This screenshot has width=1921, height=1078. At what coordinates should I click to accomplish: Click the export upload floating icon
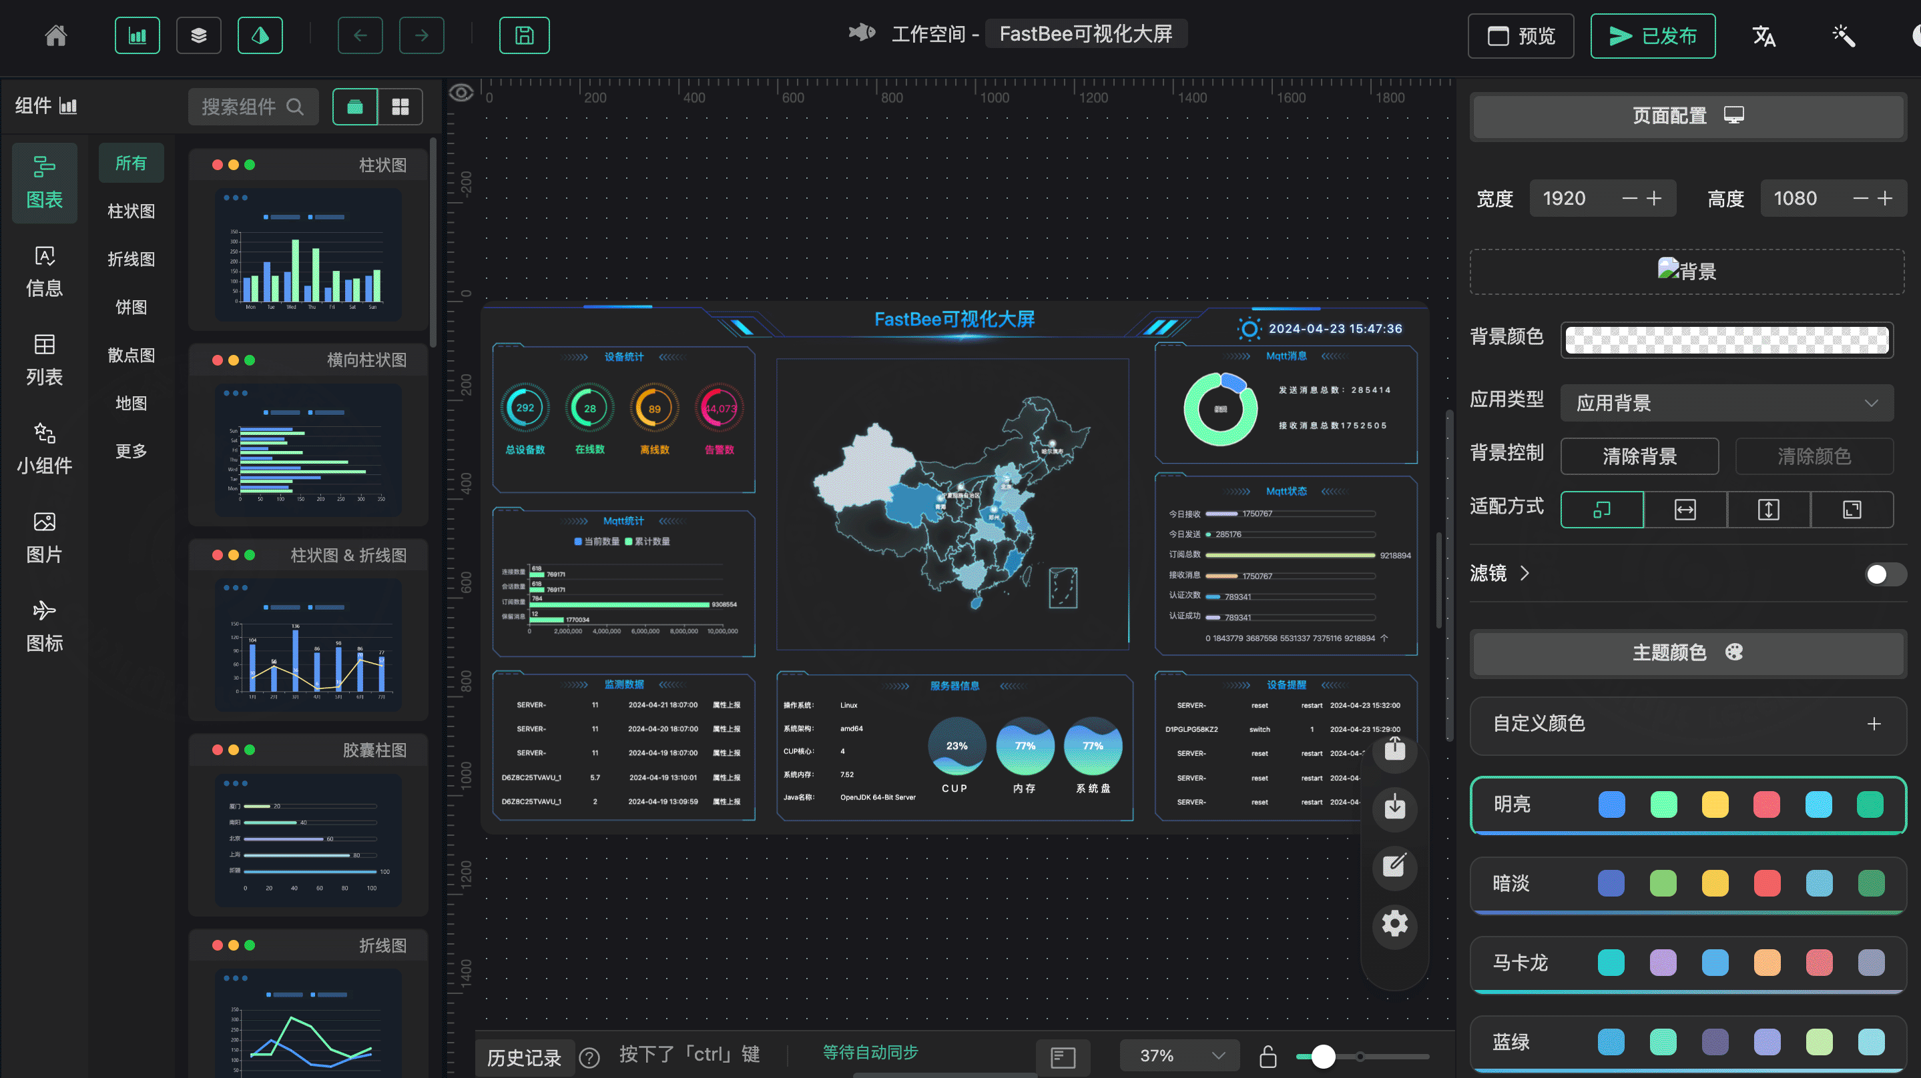click(1394, 749)
